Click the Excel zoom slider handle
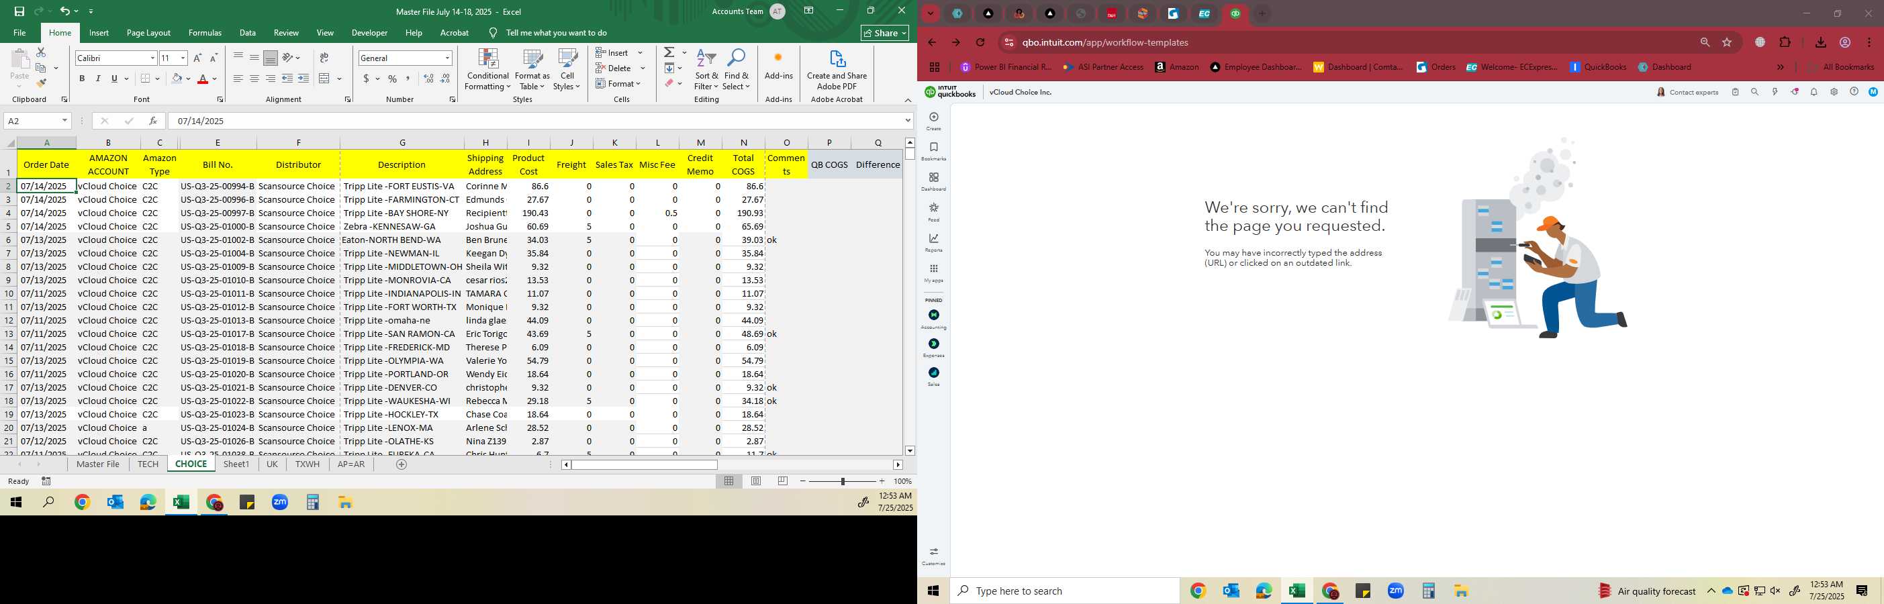 (843, 481)
